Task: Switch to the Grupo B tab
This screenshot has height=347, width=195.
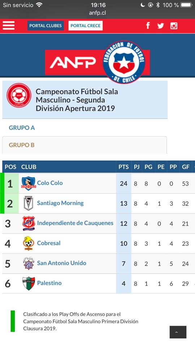Action: point(22,145)
